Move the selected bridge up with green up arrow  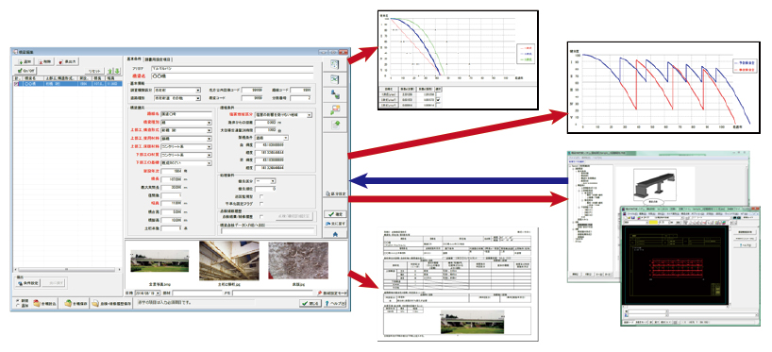[110, 71]
